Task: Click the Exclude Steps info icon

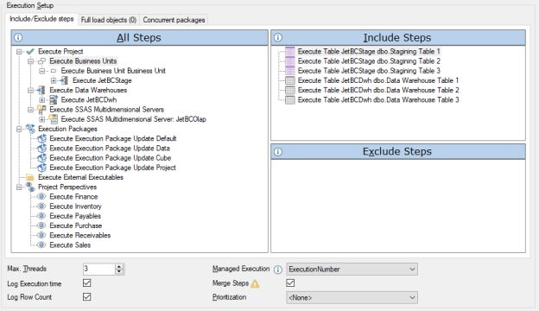Action: 278,151
